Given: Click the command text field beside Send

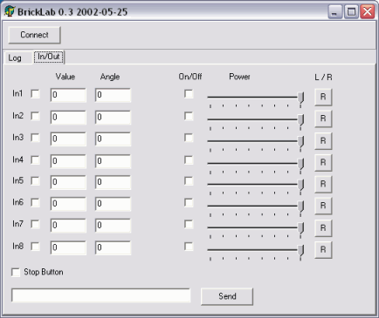Looking at the screenshot, I should (x=101, y=295).
